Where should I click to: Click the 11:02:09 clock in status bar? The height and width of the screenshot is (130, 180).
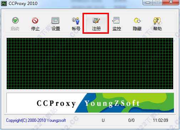tap(160, 120)
